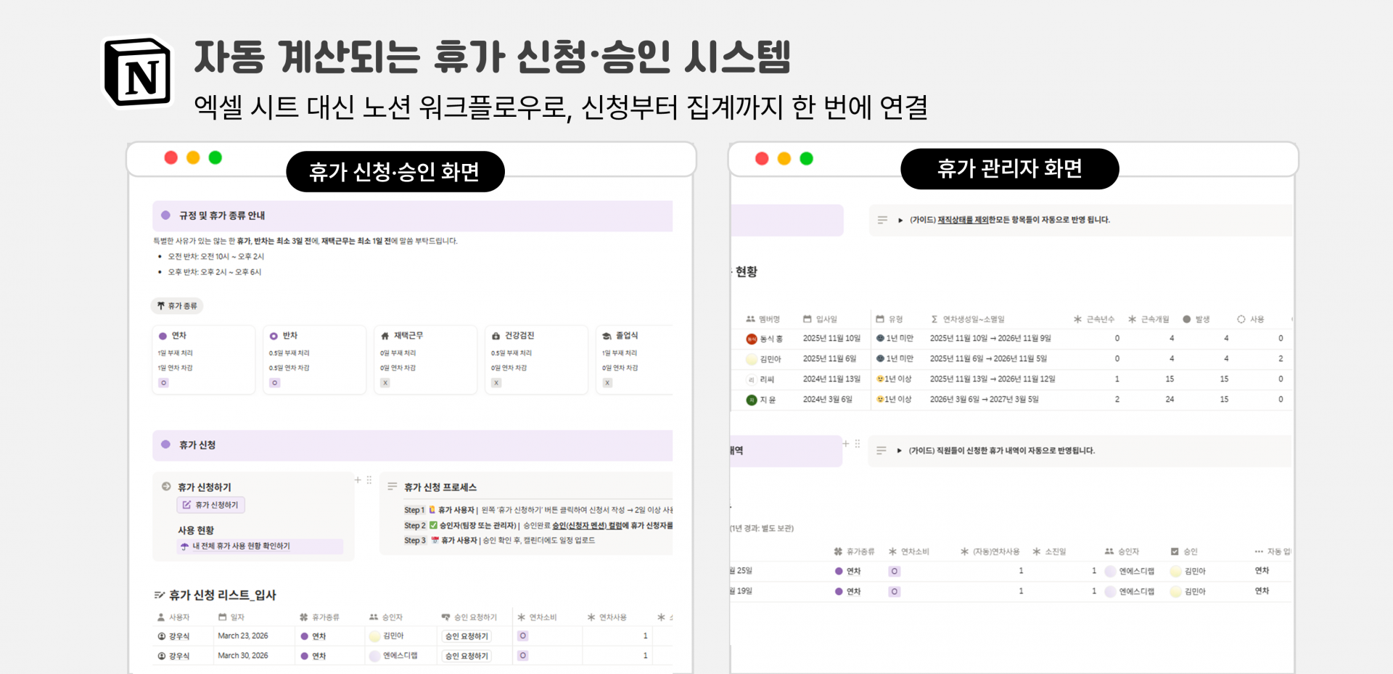
Task: Open the 연차소비 column header in left window
Action: coord(537,617)
